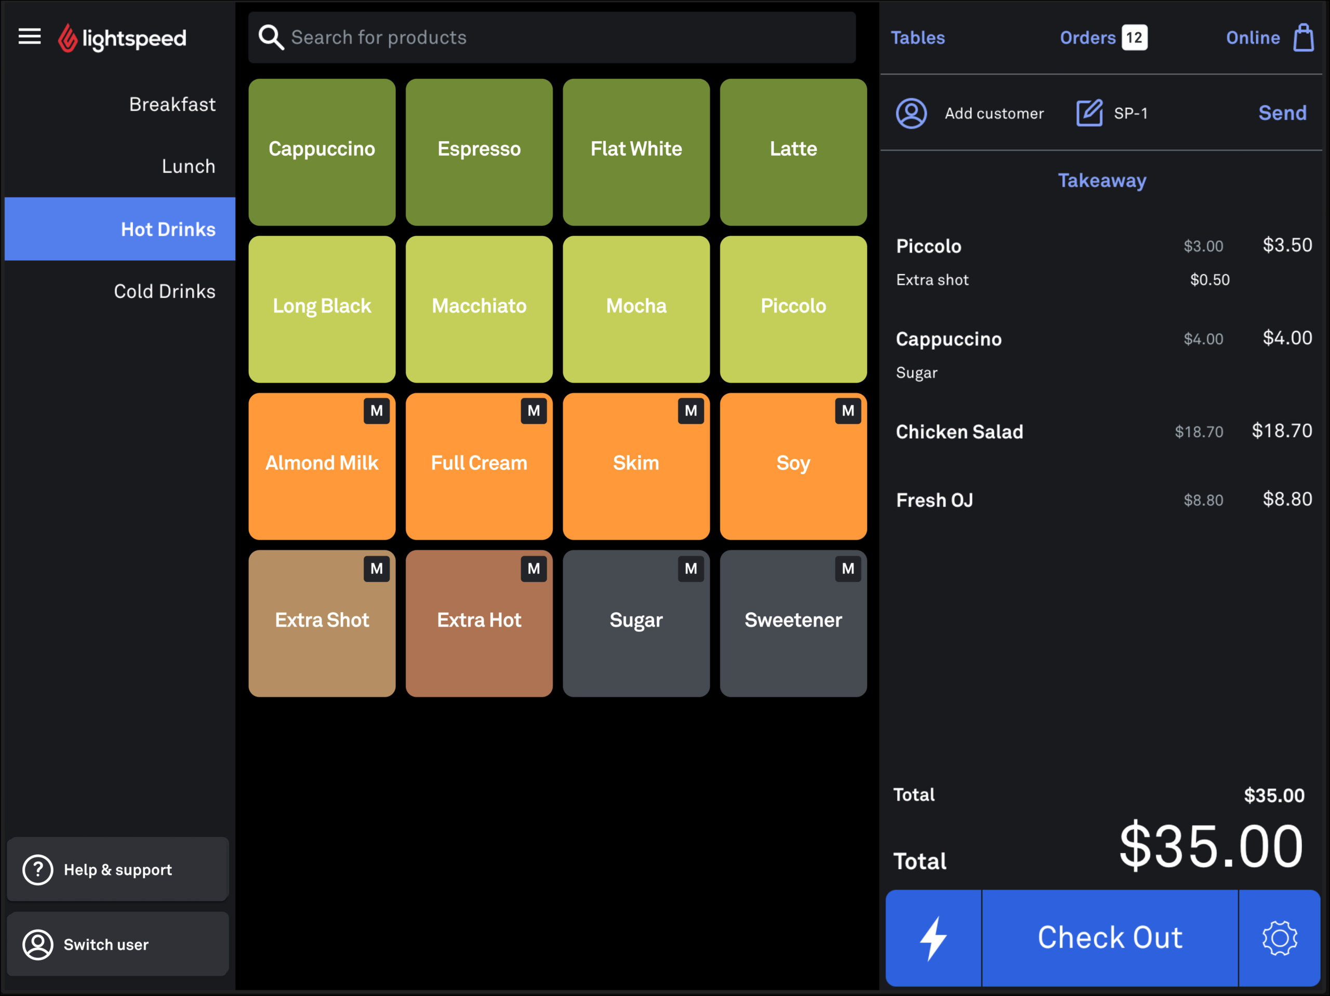Send the order to kitchen
Image resolution: width=1330 pixels, height=996 pixels.
[1283, 113]
